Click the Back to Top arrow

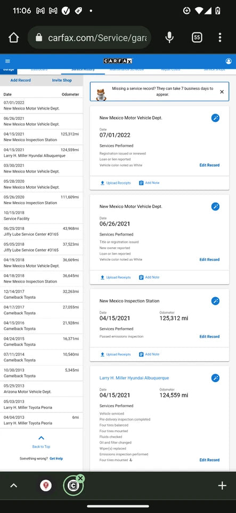pyautogui.click(x=41, y=438)
